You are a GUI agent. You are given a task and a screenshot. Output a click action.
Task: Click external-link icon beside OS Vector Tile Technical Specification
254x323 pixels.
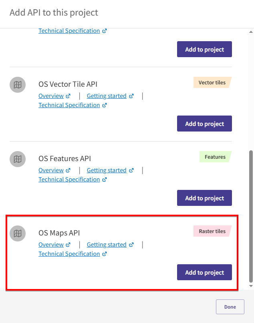click(105, 105)
